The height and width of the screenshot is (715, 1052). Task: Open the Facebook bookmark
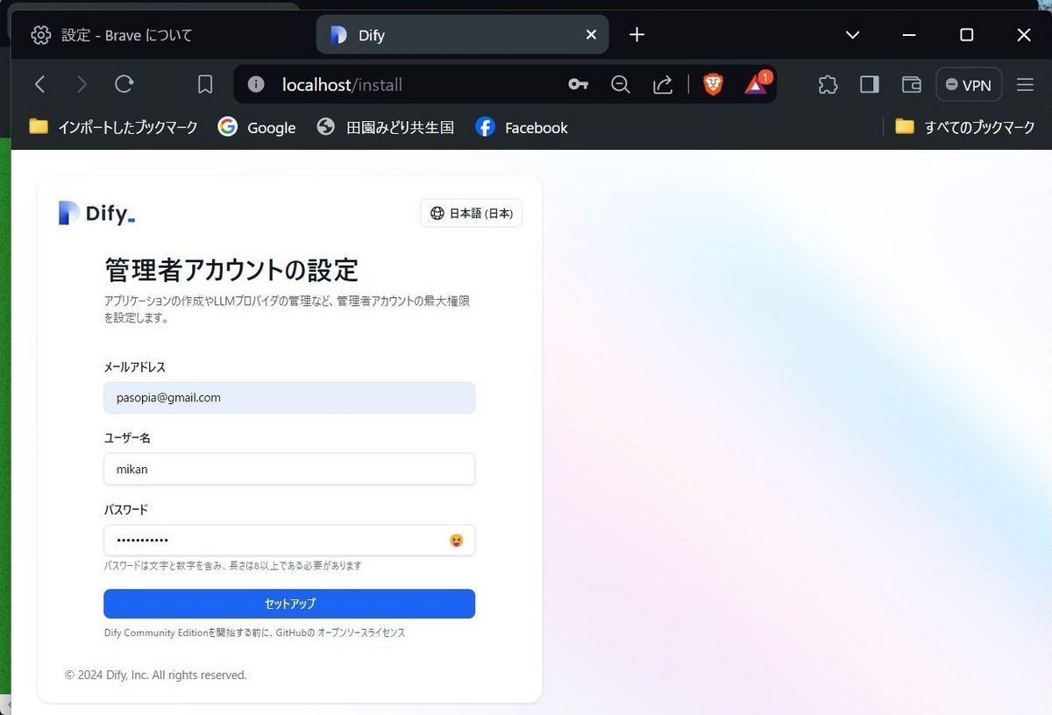click(x=522, y=127)
